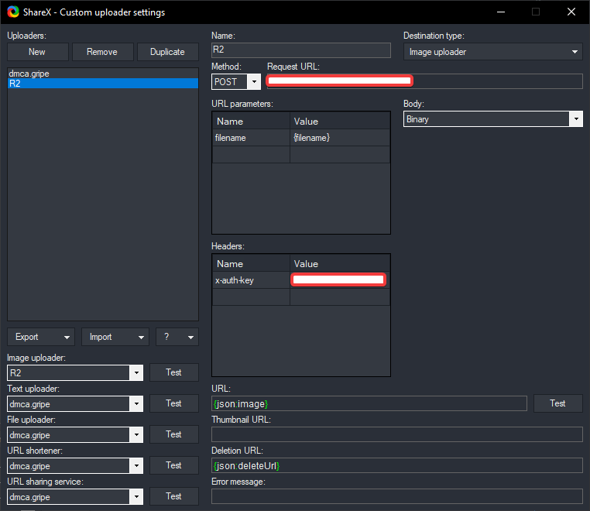
Task: Click the Error message input field
Action: pyautogui.click(x=397, y=496)
